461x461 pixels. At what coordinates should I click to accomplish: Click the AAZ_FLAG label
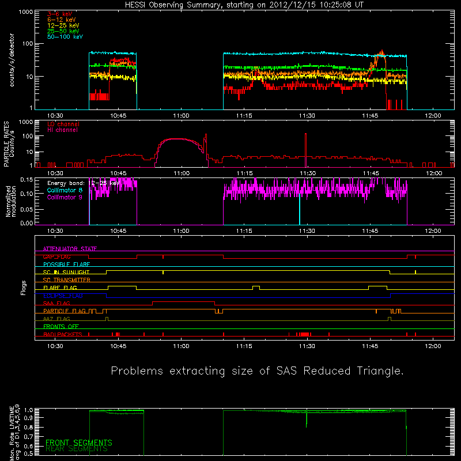pyautogui.click(x=56, y=319)
